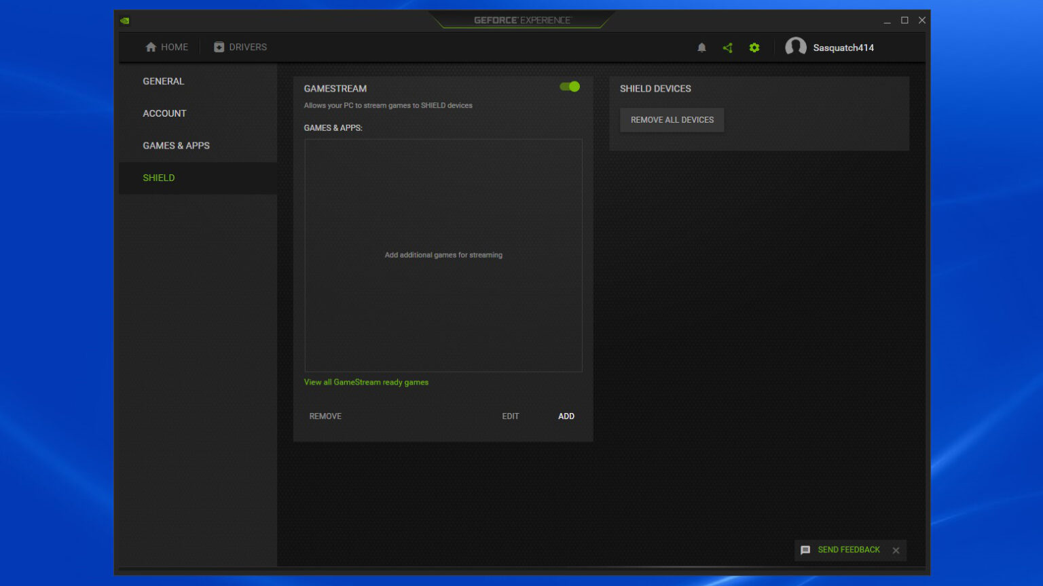The height and width of the screenshot is (586, 1043).
Task: Select GAMES & APPS in the sidebar
Action: [176, 145]
